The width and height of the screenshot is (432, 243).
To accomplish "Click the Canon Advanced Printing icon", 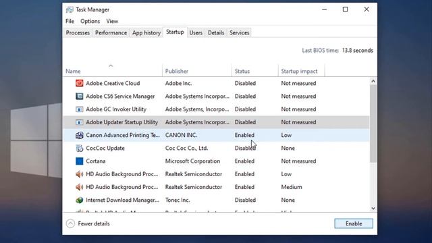I will pyautogui.click(x=80, y=135).
